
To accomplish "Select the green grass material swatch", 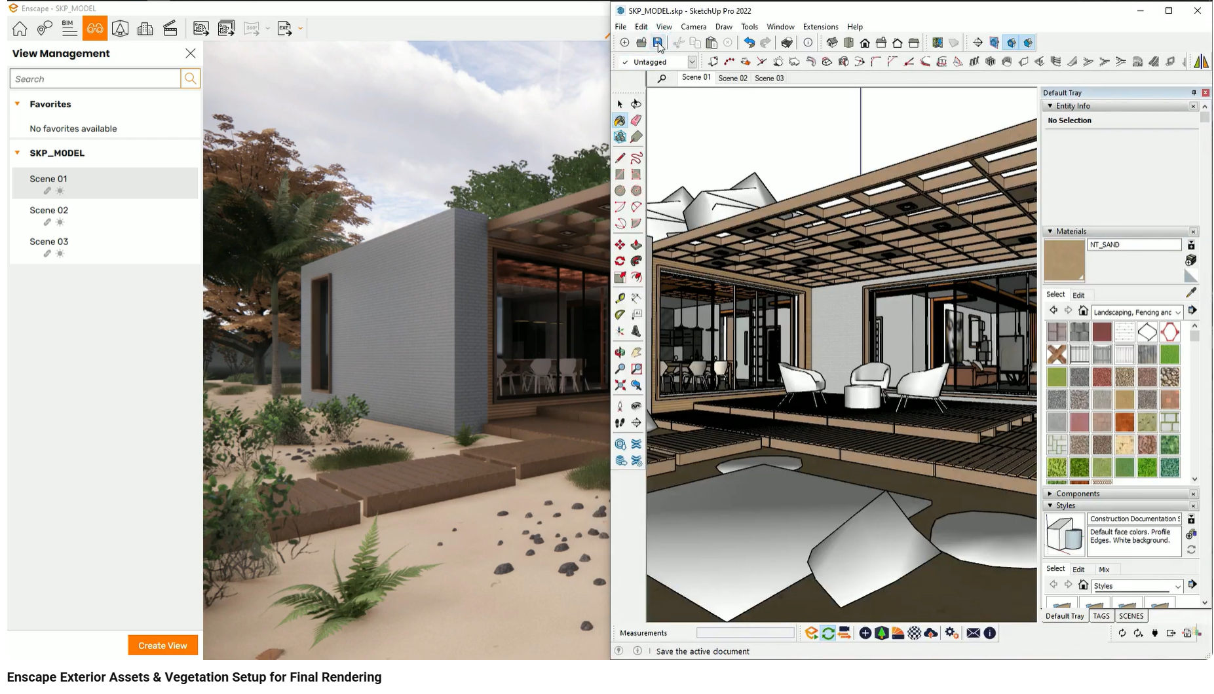I will point(1169,355).
